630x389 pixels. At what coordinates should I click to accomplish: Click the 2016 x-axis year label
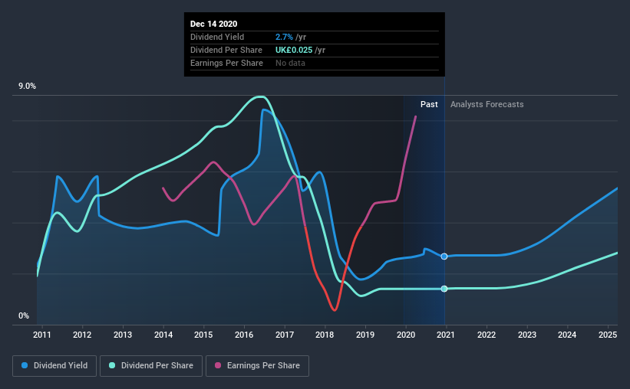click(x=244, y=335)
